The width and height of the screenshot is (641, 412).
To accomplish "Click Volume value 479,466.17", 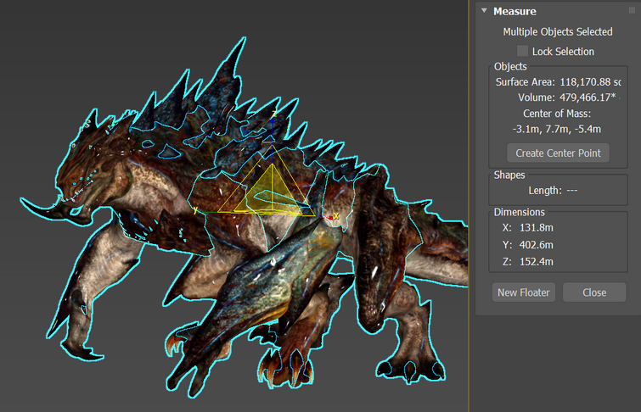I will tap(588, 97).
